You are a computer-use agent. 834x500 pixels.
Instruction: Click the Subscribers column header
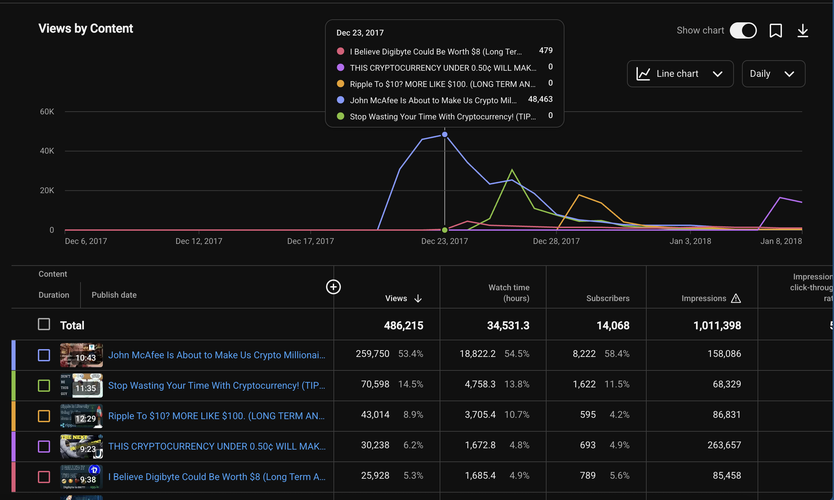(x=608, y=298)
